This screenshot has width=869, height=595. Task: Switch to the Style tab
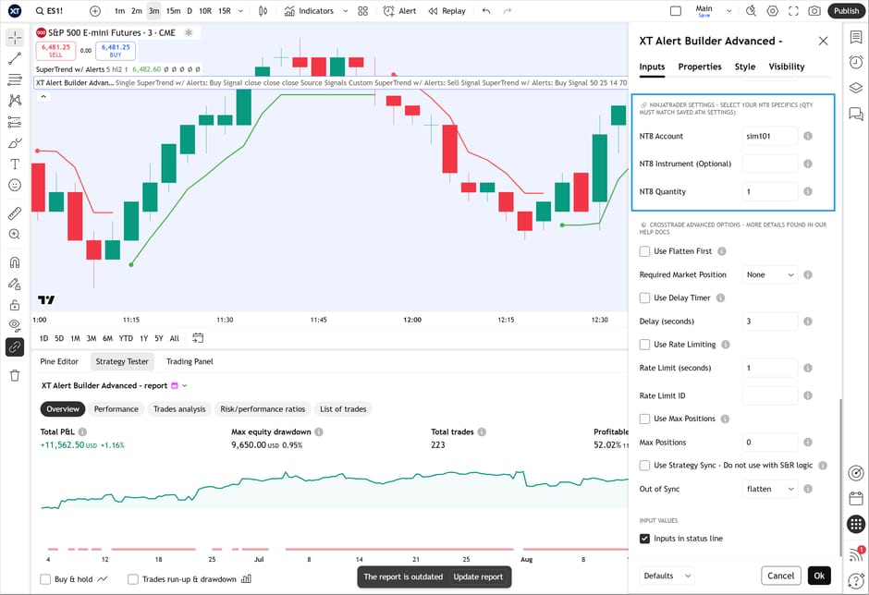(745, 67)
